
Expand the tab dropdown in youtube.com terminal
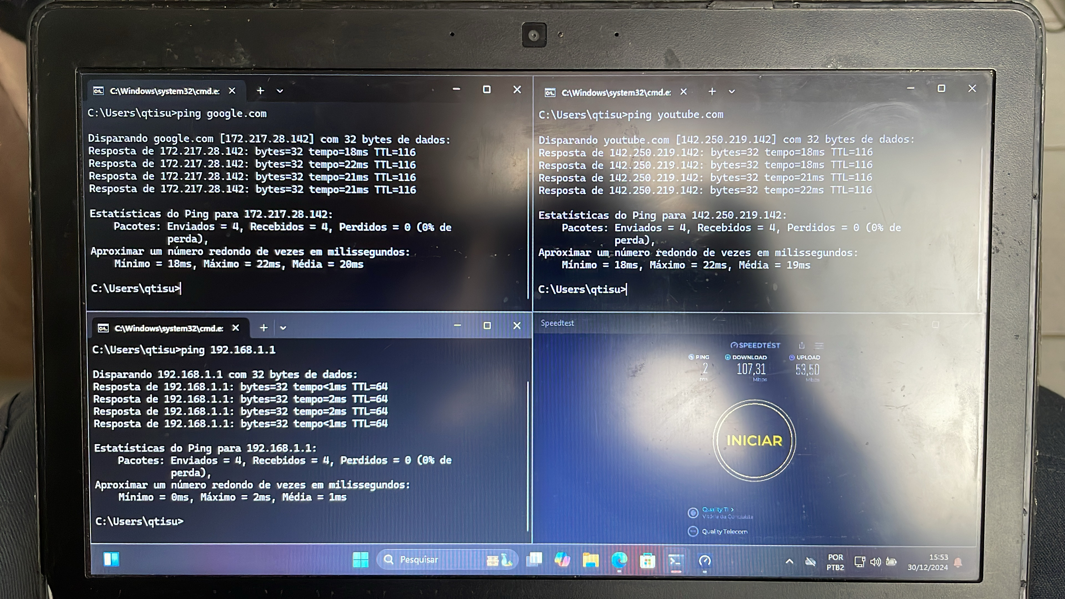tap(732, 92)
